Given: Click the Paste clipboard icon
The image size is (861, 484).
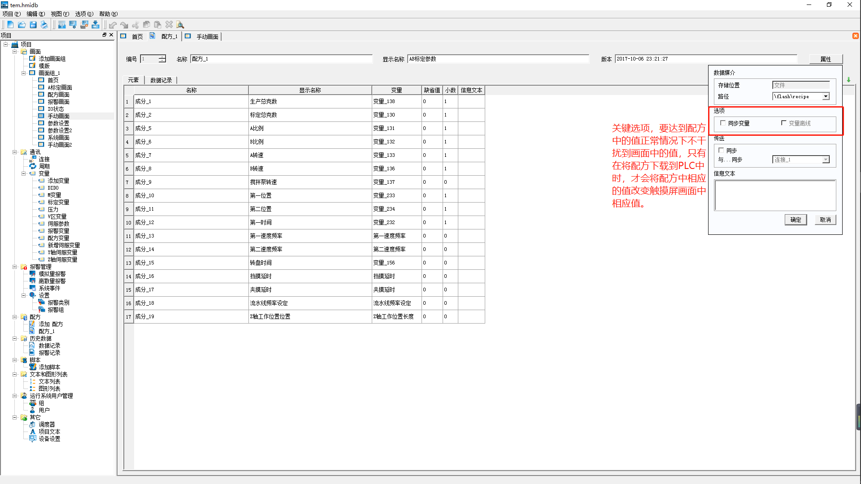Looking at the screenshot, I should pyautogui.click(x=158, y=25).
